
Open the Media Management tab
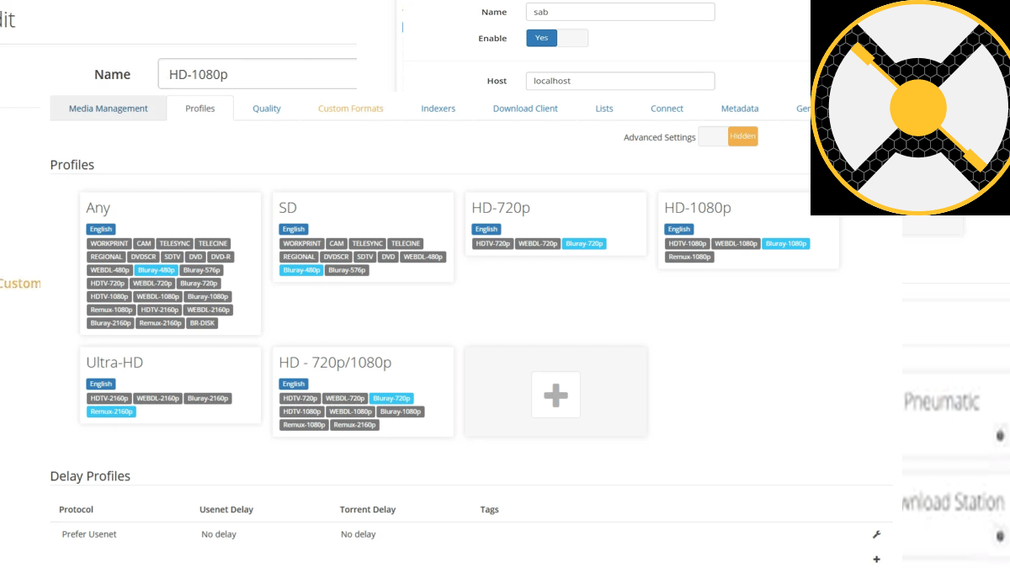(x=108, y=109)
